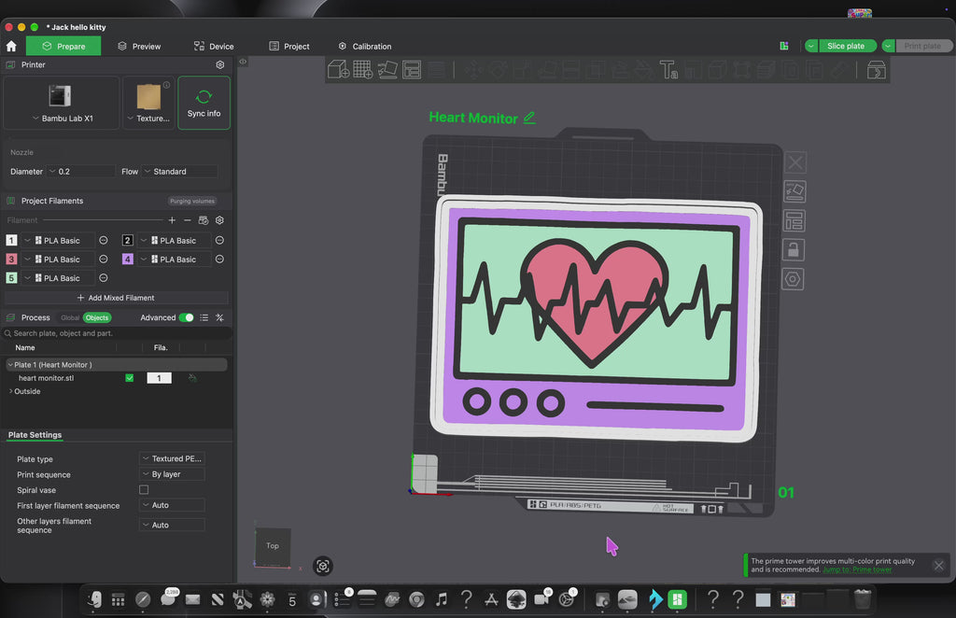Screen dimensions: 956x618
Task: Toggle plate lock icon
Action: [x=794, y=250]
